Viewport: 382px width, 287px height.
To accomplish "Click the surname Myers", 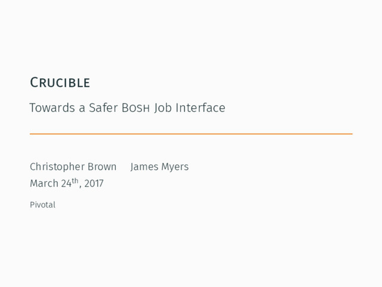I will [175, 167].
